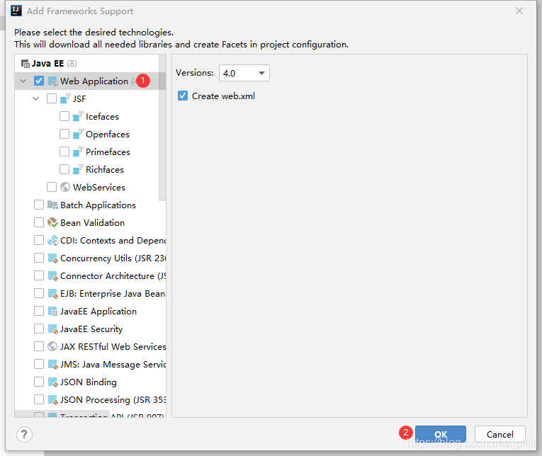Open the Versions 4.0 dropdown
Viewport: 542px width, 456px height.
244,73
